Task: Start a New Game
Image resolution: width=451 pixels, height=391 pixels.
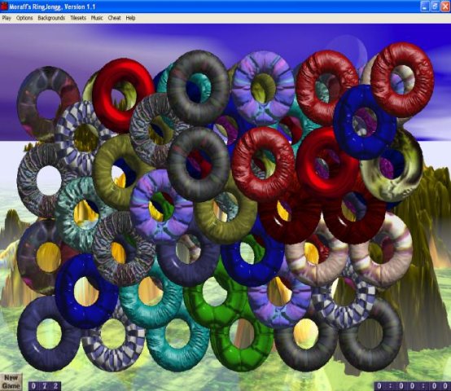Action: (11, 382)
